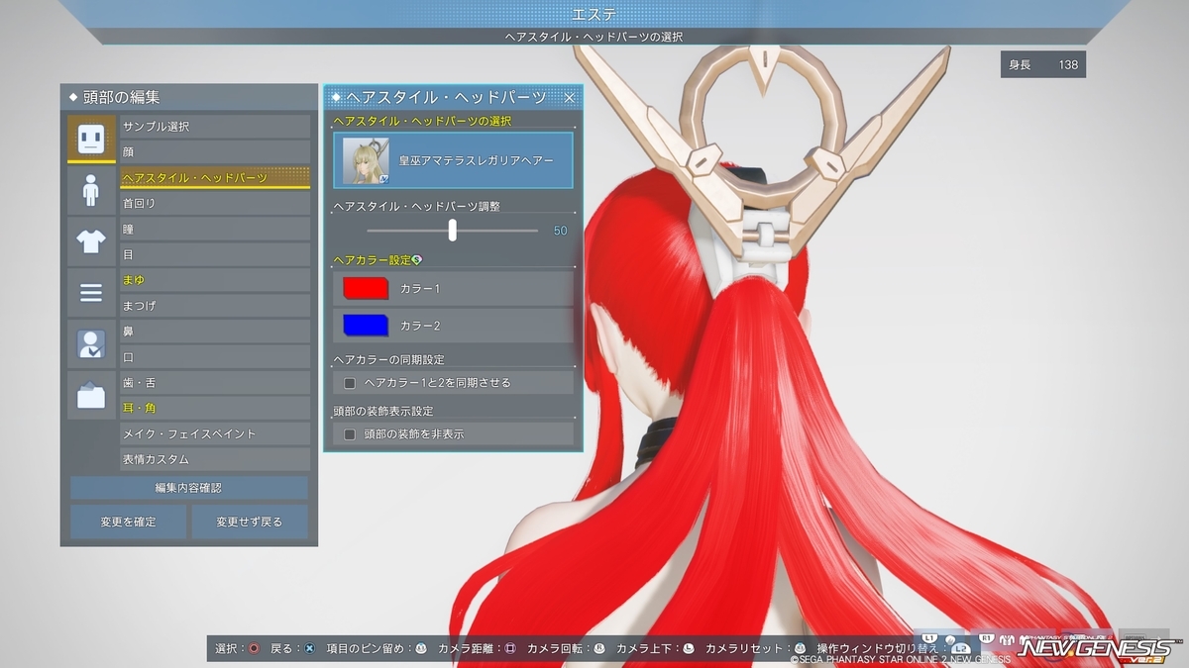Image resolution: width=1189 pixels, height=668 pixels.
Task: Click the hairstyle adjustment slider handle
Action: 453,230
